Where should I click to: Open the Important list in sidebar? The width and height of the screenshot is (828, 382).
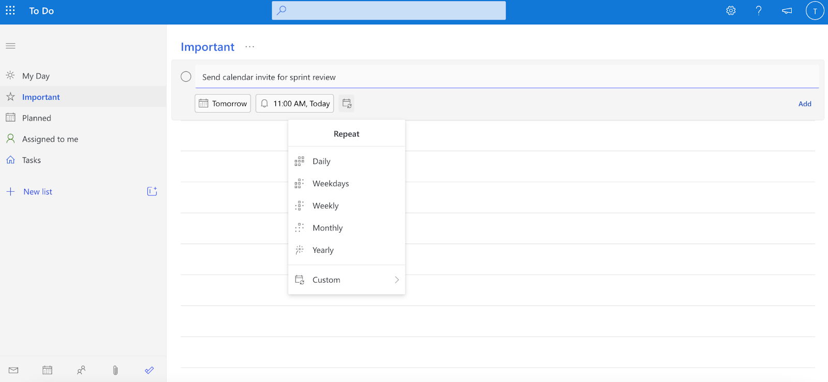coord(83,97)
